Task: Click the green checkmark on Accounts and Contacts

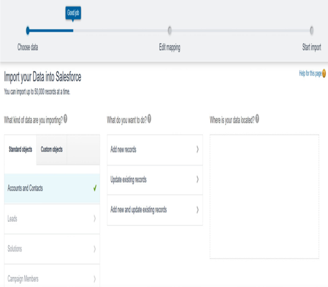Action: 95,188
